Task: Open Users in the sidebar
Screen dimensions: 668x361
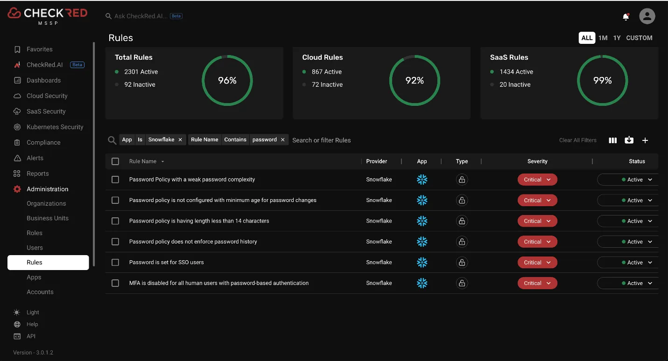Action: [35, 248]
